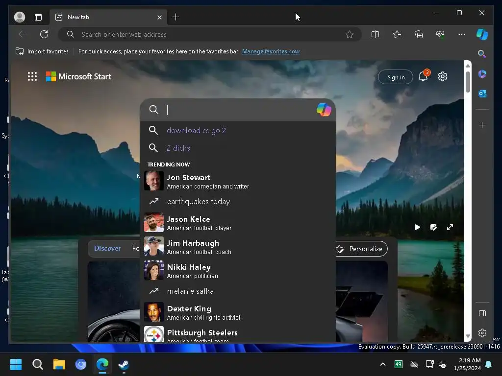Select earthquakes today trending search
Viewport: 502px width, 376px height.
pos(238,202)
